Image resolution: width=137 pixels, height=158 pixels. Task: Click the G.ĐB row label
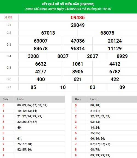point(9,17)
